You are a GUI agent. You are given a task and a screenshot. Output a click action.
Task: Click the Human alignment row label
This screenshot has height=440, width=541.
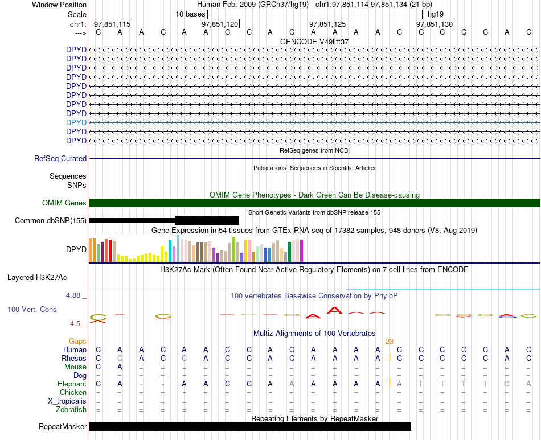point(75,349)
